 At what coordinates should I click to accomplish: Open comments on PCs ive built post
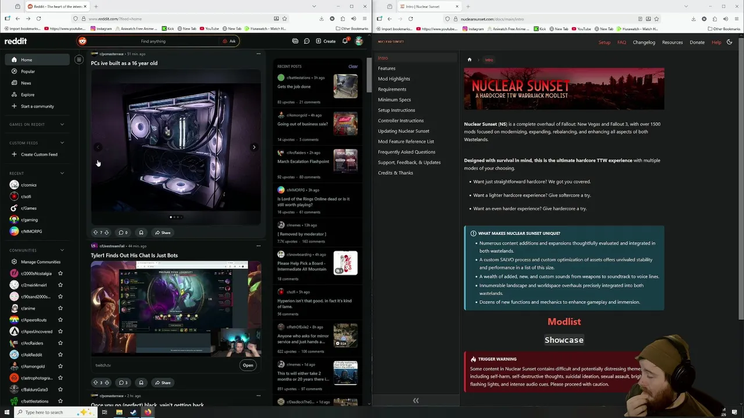click(x=123, y=233)
